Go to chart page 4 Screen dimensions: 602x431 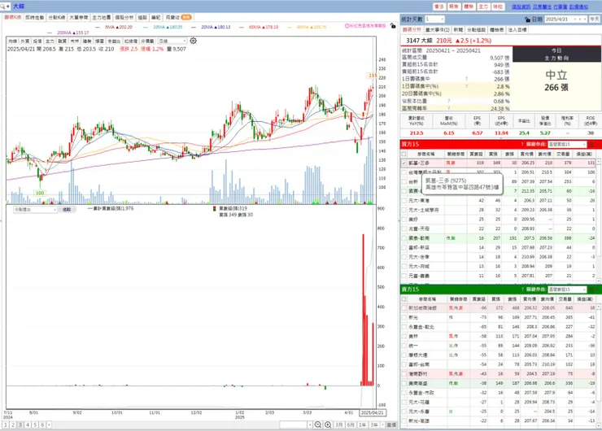click(x=28, y=424)
